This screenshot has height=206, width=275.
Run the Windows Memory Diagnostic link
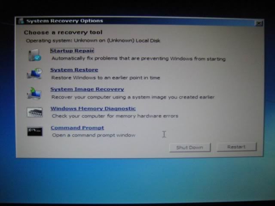pyautogui.click(x=93, y=109)
